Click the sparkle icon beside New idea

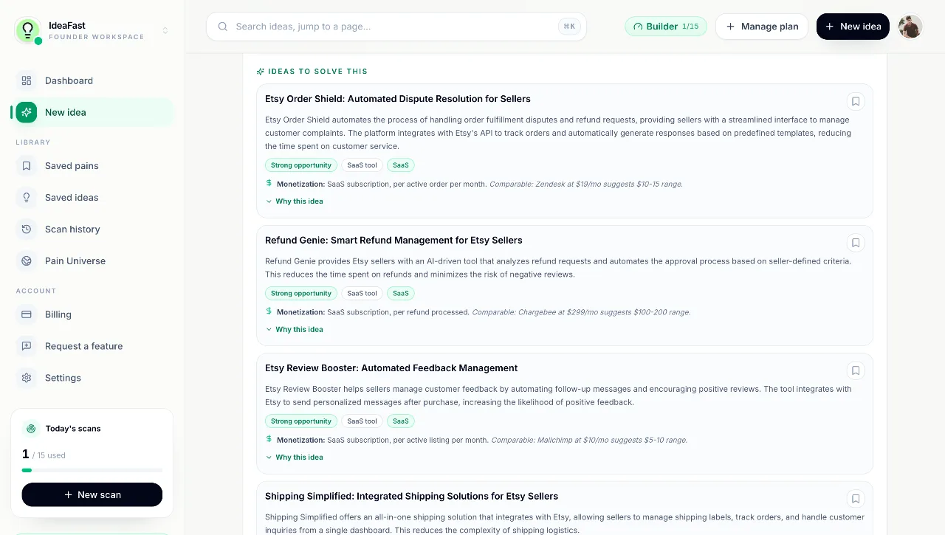pyautogui.click(x=27, y=112)
